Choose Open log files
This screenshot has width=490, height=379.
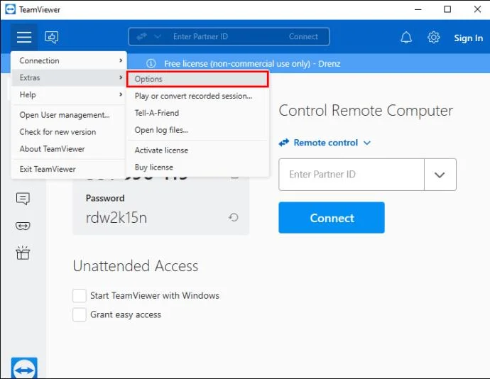click(197, 130)
